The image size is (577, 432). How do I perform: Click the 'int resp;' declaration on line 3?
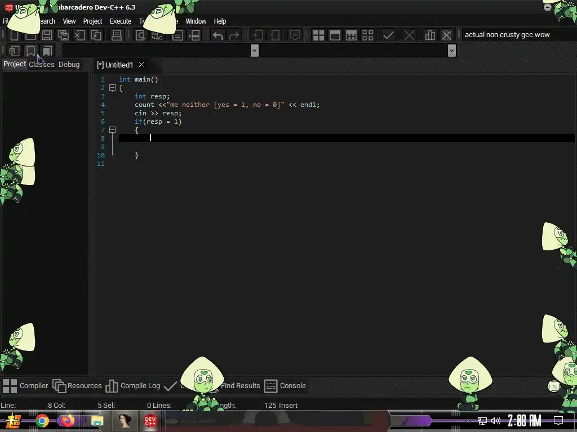[x=152, y=96]
